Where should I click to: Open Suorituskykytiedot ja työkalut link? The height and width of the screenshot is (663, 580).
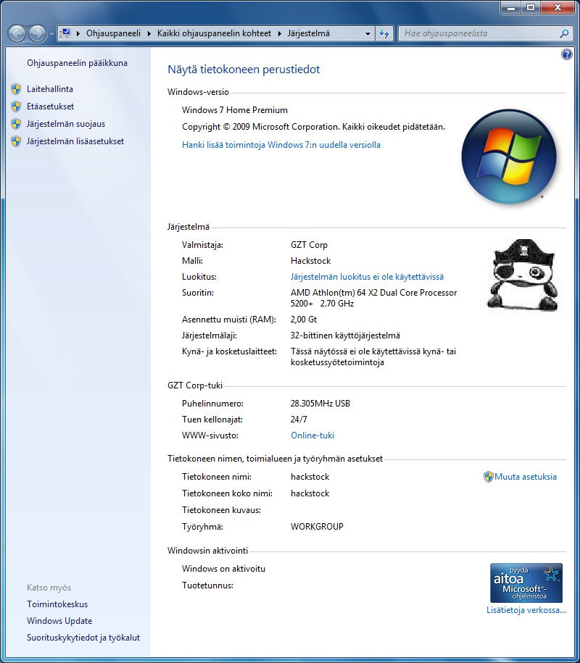point(83,637)
